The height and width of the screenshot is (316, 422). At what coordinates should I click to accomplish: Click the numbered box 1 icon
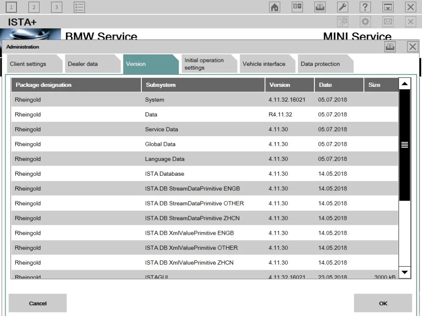[x=11, y=7]
